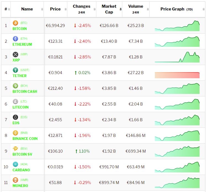Click the yellow Binance Coin logo icon
Image resolution: width=207 pixels, height=192 pixels.
pos(15,133)
